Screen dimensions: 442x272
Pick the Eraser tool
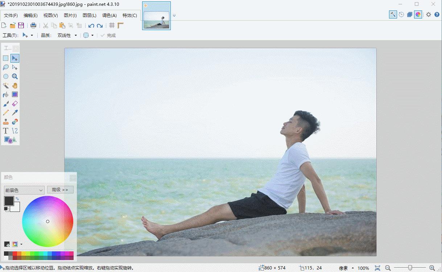[15, 104]
